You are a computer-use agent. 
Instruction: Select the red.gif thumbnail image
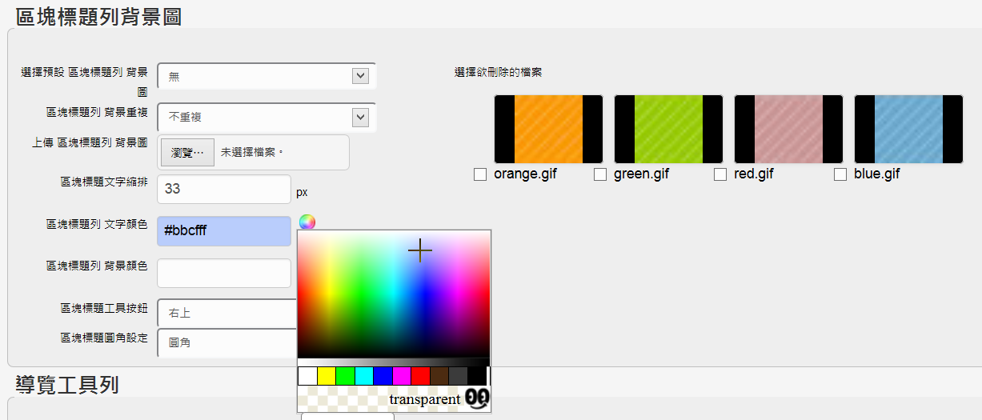click(788, 129)
